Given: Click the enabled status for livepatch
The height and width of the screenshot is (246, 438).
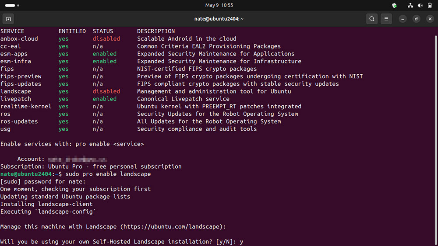Looking at the screenshot, I should click(105, 99).
